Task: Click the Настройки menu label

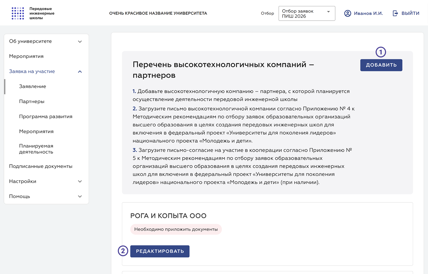Action: pos(22,181)
